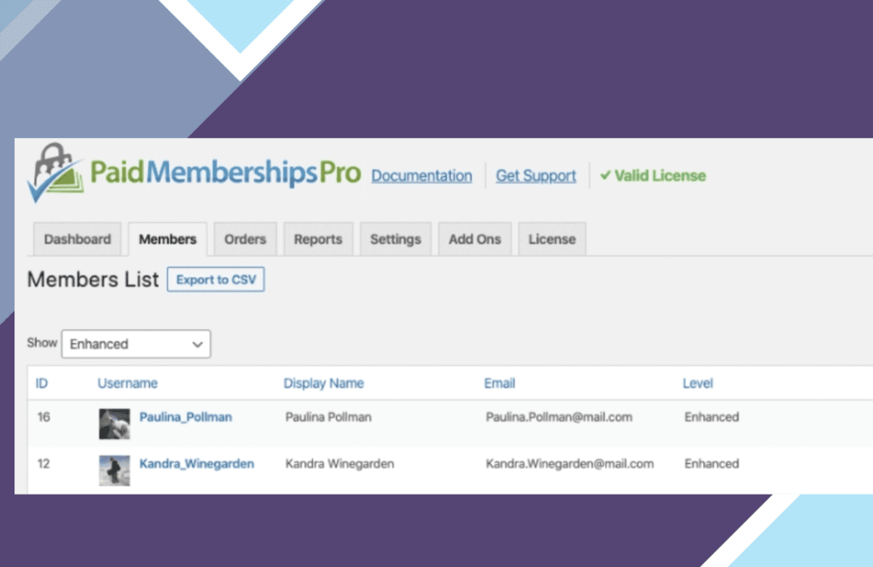Click Paulina_Pollman's avatar thumbnail
873x567 pixels.
[x=114, y=423]
